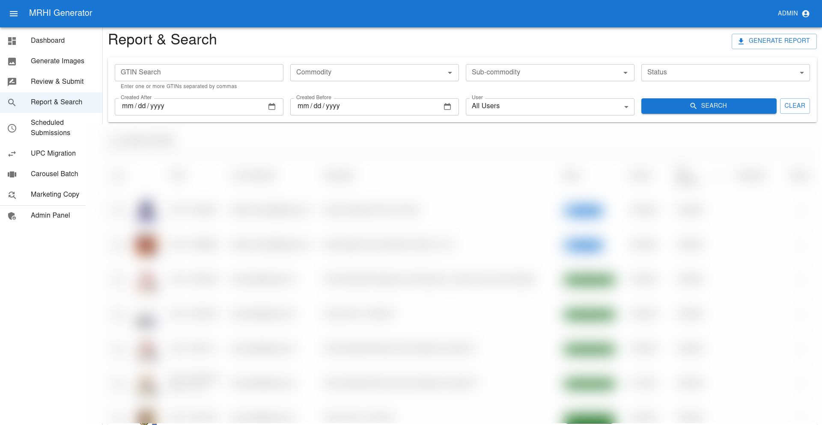Click the Marketing Copy icon

12,195
